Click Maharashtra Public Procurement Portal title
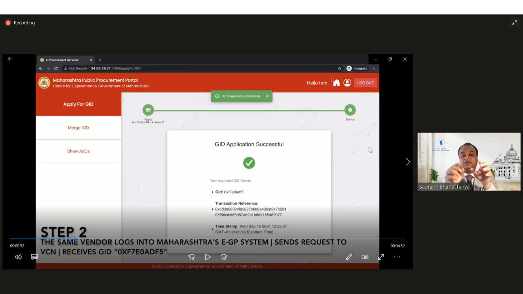This screenshot has width=523, height=294. 95,80
